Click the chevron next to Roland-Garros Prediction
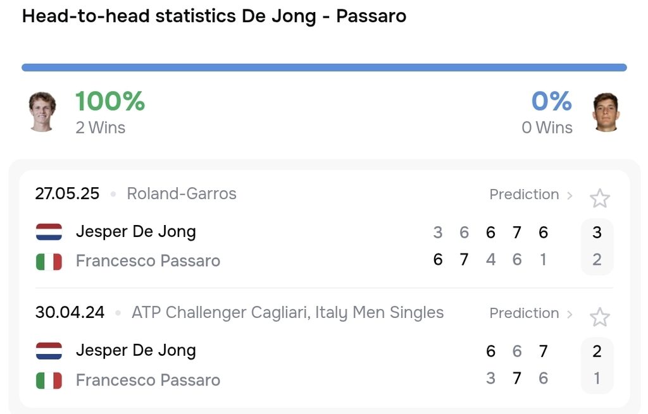Screen dimensions: 648x414 coord(570,195)
